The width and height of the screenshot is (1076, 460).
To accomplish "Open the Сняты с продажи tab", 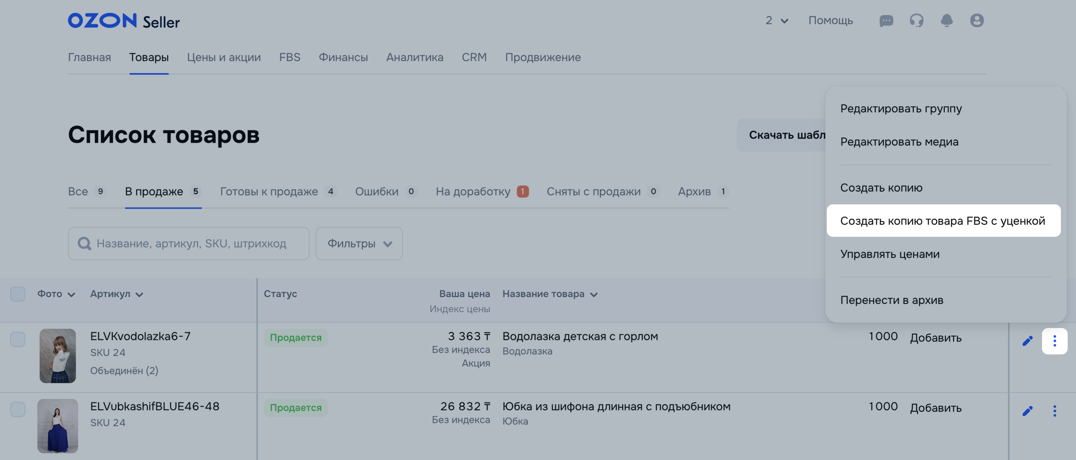I will pos(603,192).
